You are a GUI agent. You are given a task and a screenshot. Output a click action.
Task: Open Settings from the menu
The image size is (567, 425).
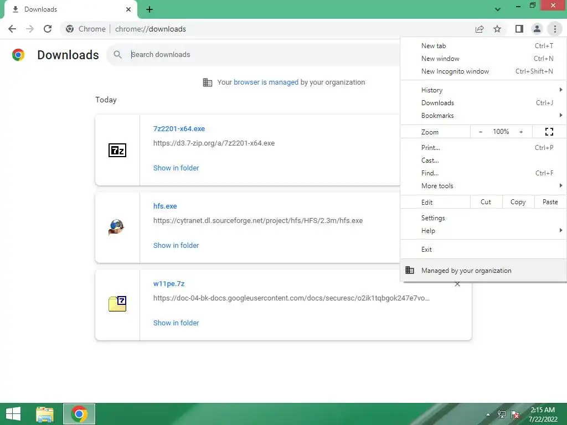point(483,218)
